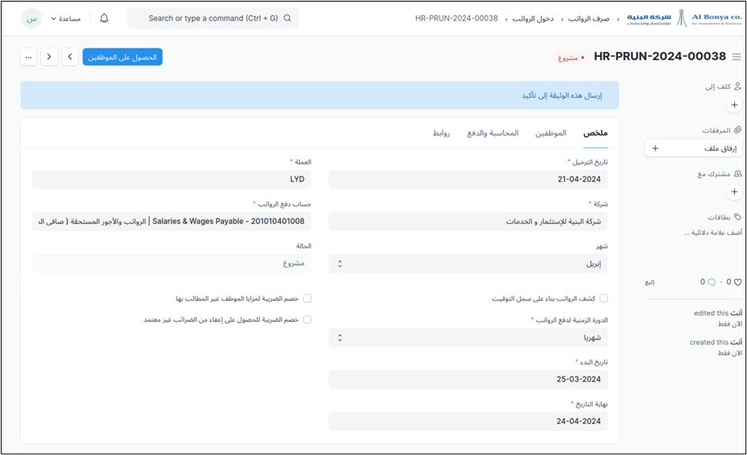Click the notifications bell icon

[104, 18]
